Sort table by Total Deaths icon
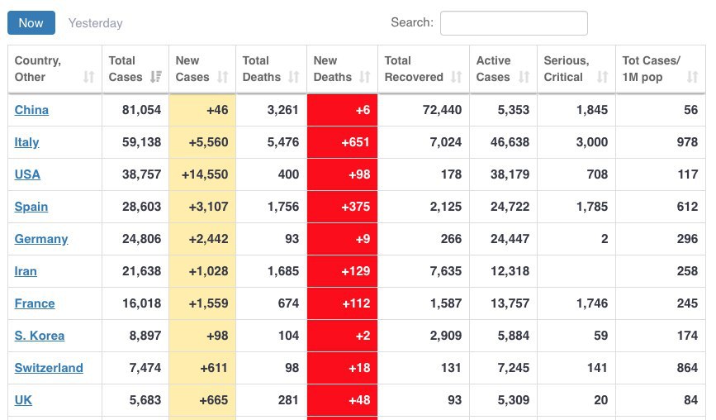 294,77
